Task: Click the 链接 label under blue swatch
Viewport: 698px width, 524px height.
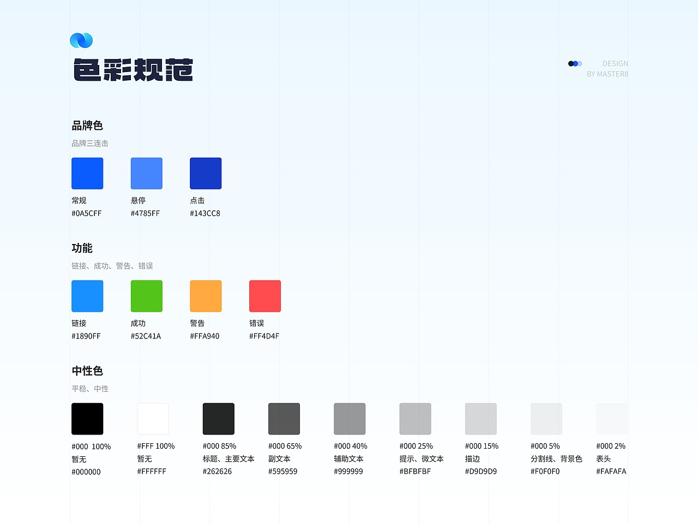Action: point(79,324)
